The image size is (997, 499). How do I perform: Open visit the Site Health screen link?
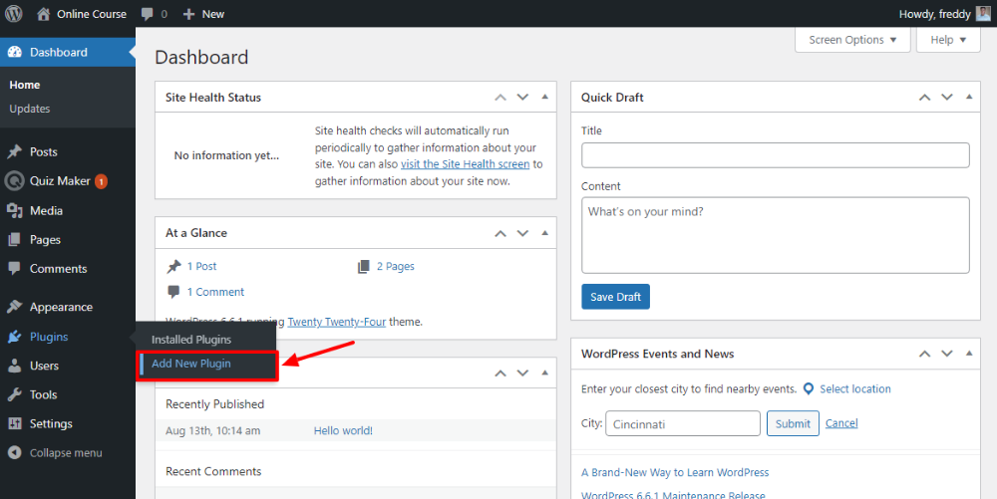(x=465, y=163)
